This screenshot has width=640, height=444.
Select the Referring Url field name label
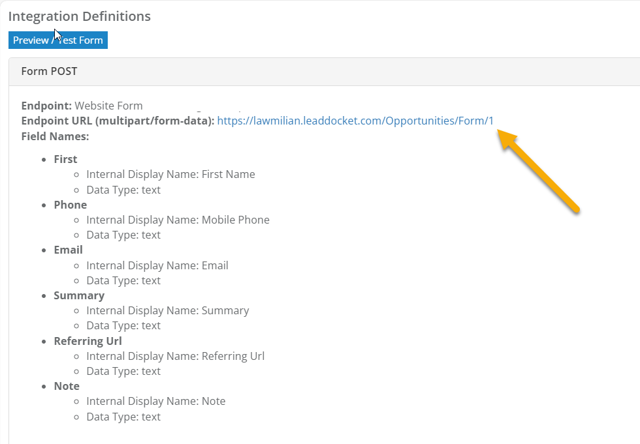tap(88, 340)
